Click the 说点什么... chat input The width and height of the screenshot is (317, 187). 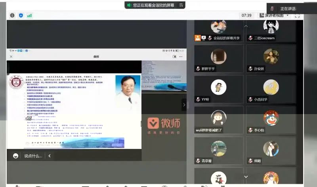coord(33,156)
